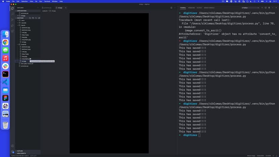Open the Search view in activity bar
Image resolution: width=279 pixels, height=157 pixels.
point(12,14)
